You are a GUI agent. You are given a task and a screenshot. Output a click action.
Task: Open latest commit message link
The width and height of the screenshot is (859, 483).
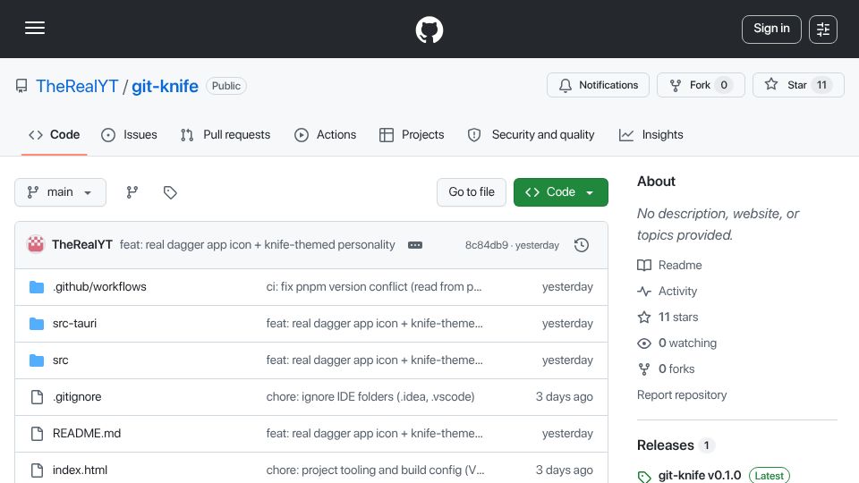point(257,245)
